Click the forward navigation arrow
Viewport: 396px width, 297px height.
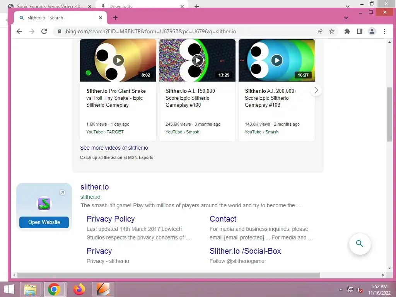pyautogui.click(x=32, y=31)
